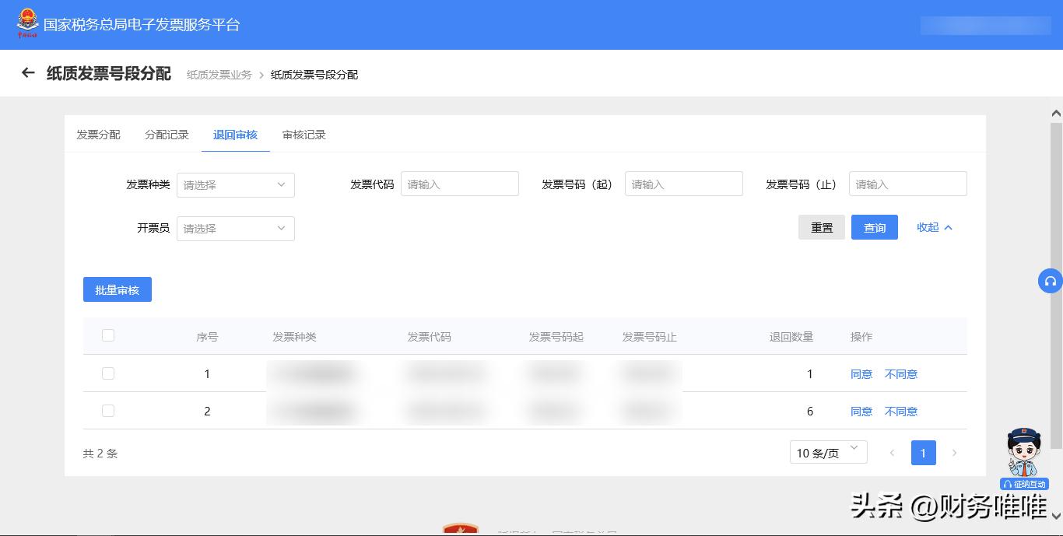The image size is (1063, 536).
Task: Check the select-all checkbox in table header
Action: (108, 335)
